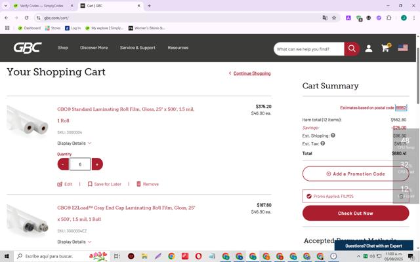
Task: Open the tab search dropdown arrow
Action: [6, 6]
